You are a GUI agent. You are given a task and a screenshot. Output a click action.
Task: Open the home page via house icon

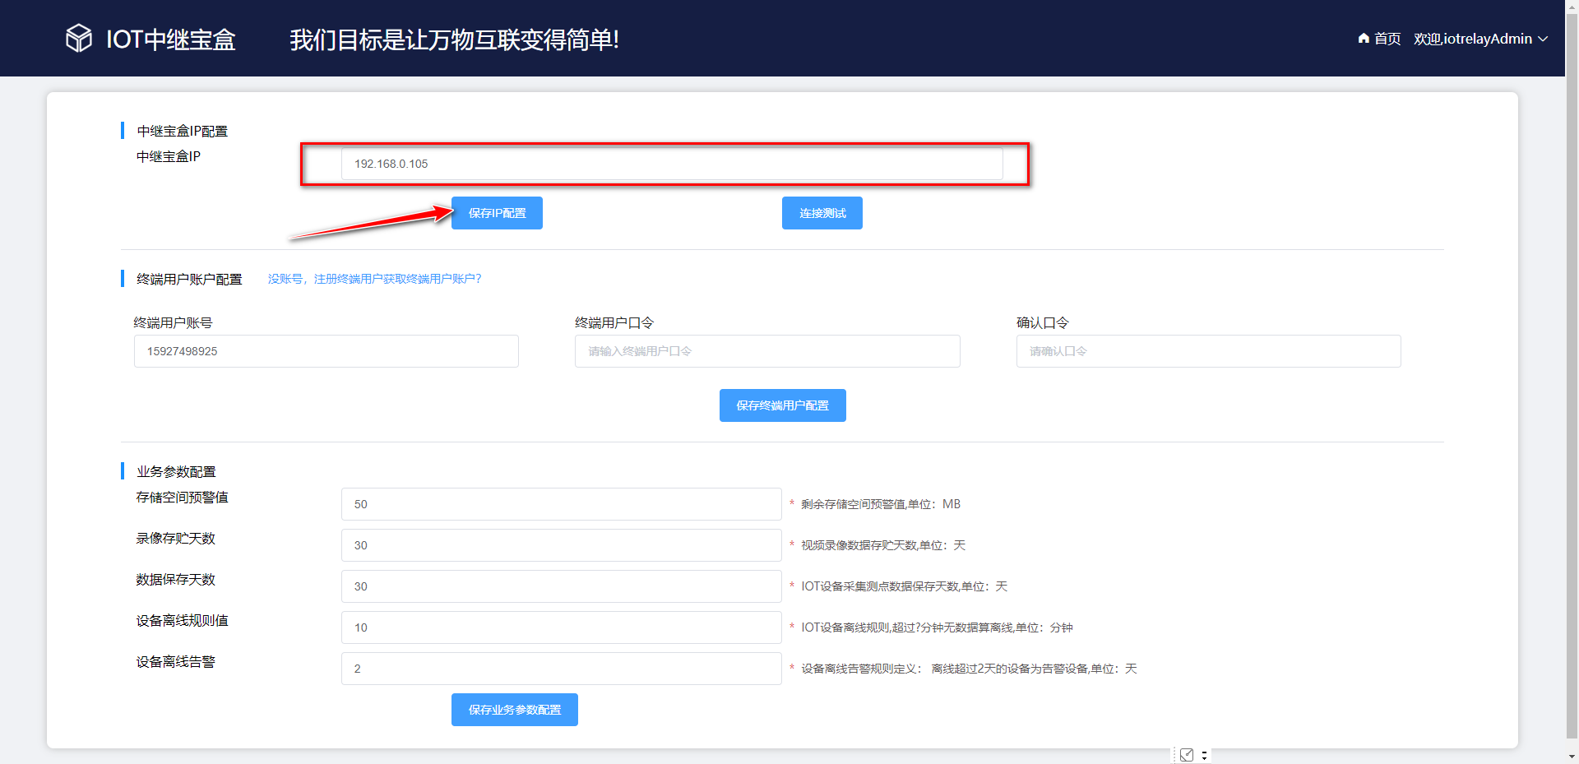click(x=1364, y=39)
